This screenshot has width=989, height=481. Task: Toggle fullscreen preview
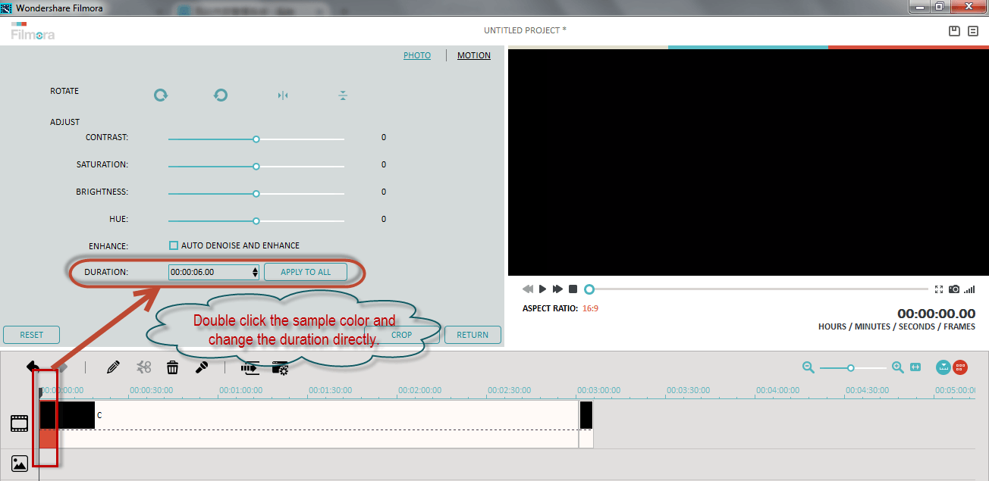939,289
